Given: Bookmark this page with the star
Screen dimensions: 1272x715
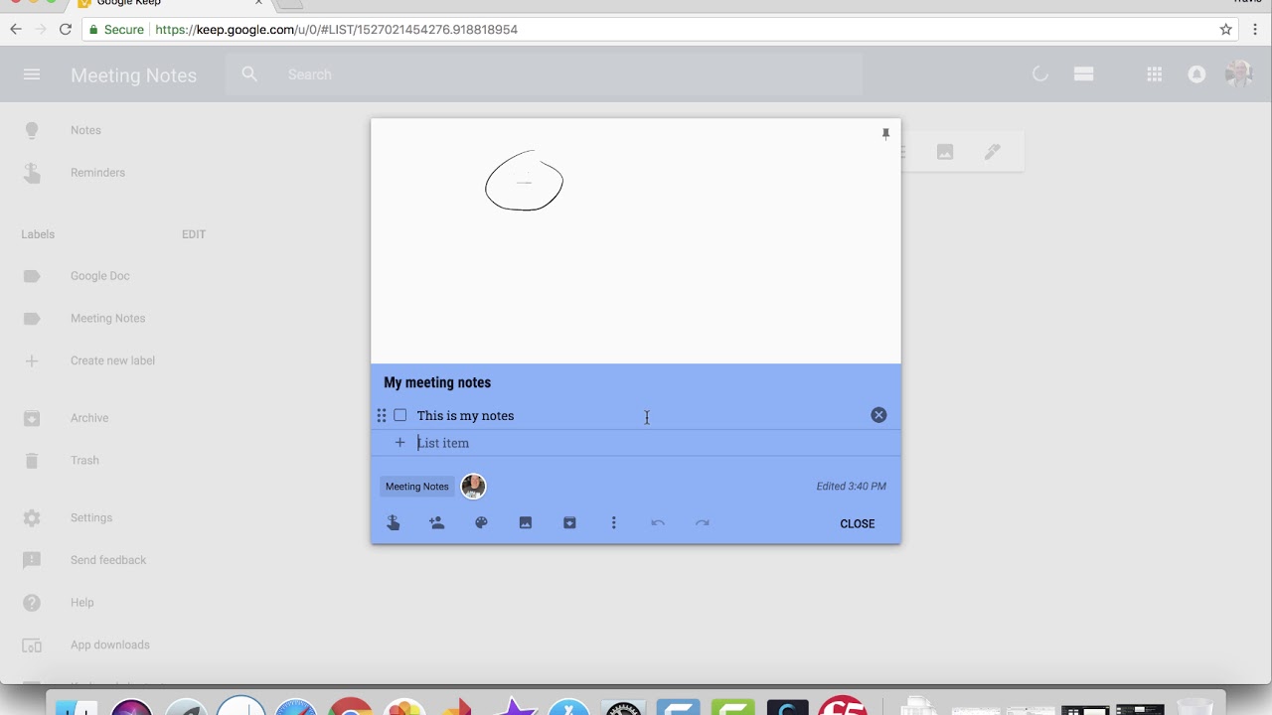Looking at the screenshot, I should [1226, 30].
